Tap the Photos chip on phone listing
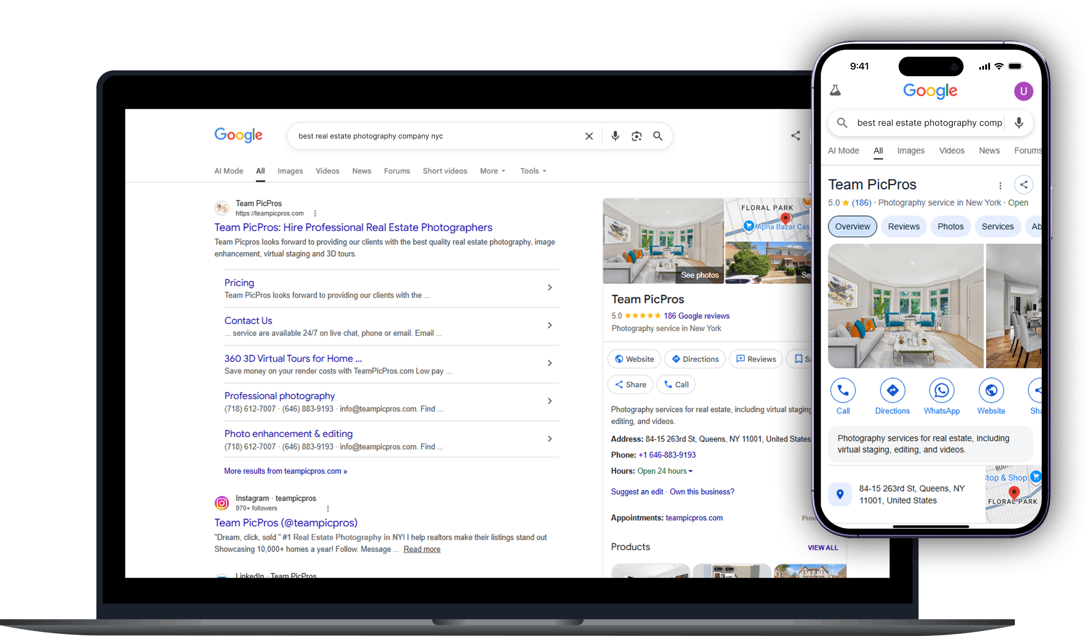The width and height of the screenshot is (1091, 636). coord(950,227)
